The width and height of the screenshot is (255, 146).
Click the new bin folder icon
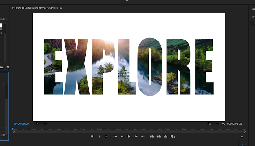pyautogui.click(x=2, y=67)
